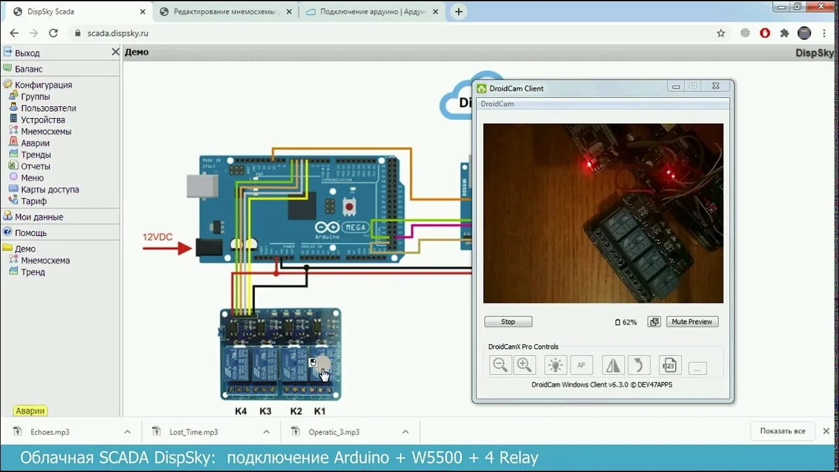Go forward in the browser
The height and width of the screenshot is (472, 839).
click(34, 33)
